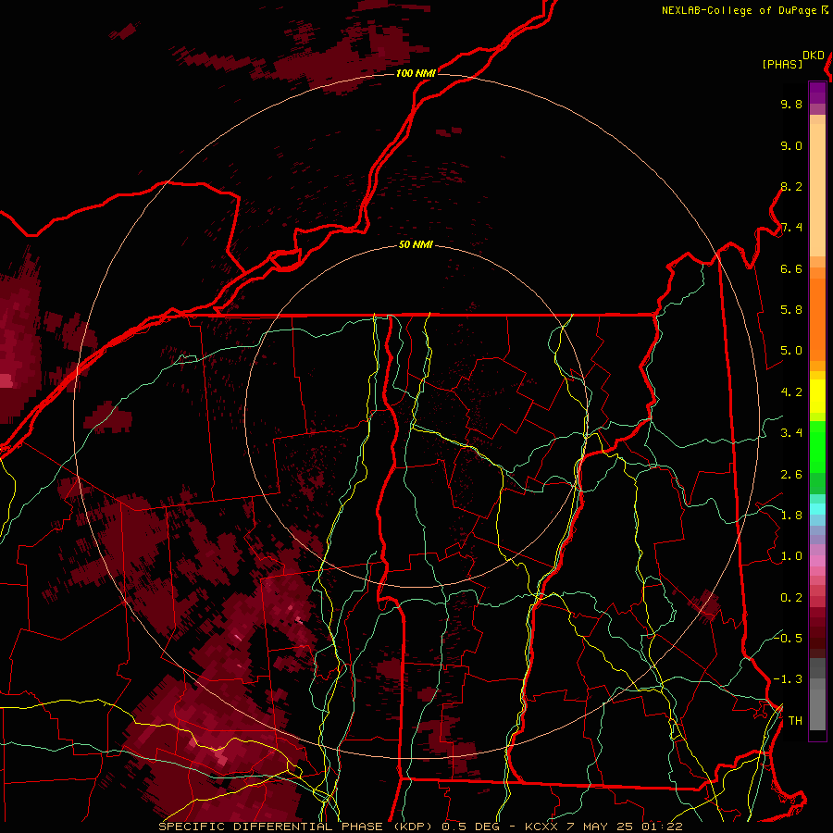The width and height of the screenshot is (833, 833).
Task: Click the 8.2 value on the color scale
Action: point(791,186)
